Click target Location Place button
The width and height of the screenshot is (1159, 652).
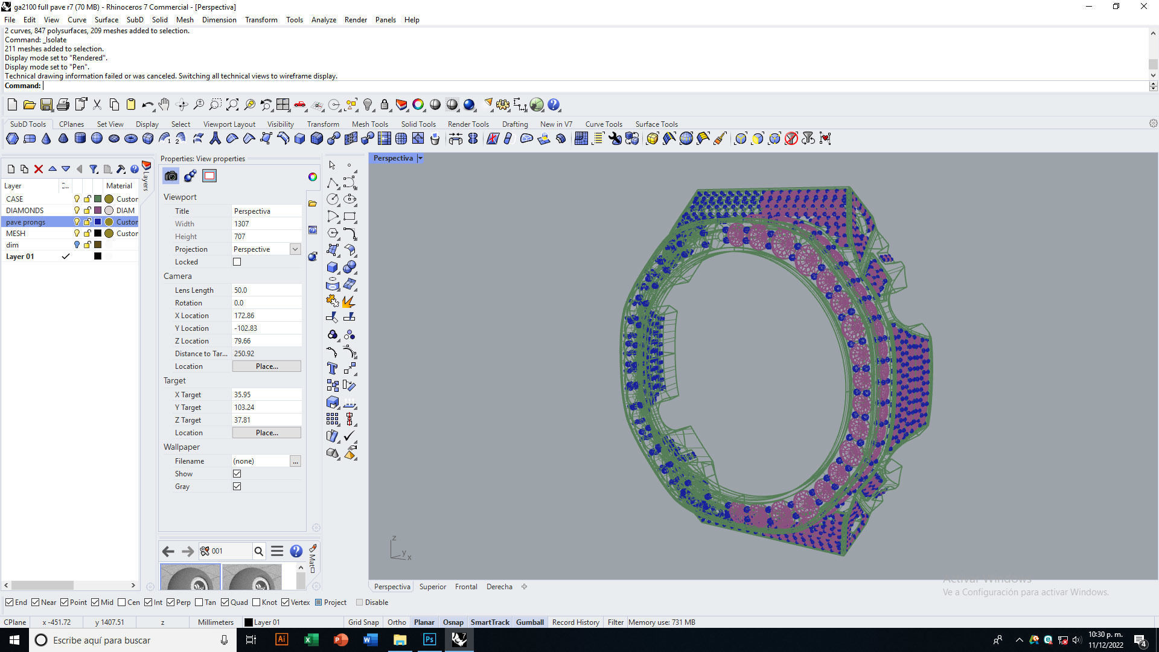click(267, 433)
